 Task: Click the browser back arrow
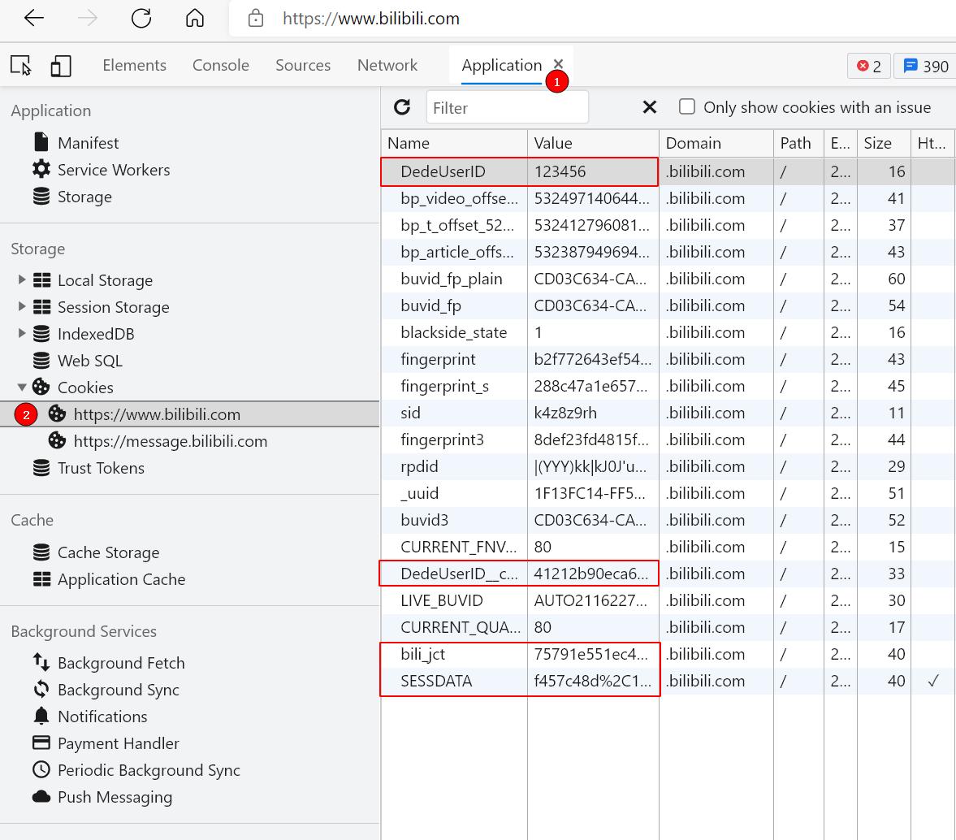click(x=34, y=19)
